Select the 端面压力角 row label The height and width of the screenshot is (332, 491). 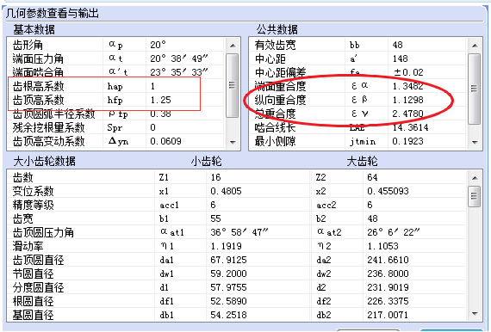tap(38, 58)
